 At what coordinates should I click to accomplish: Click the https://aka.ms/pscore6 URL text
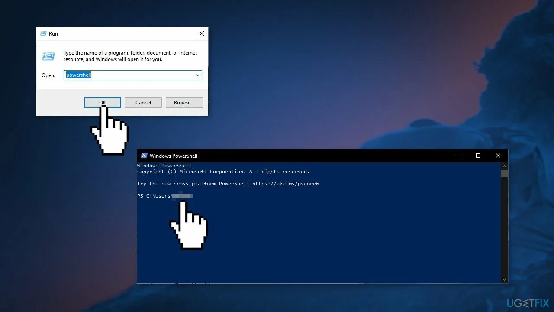pos(286,184)
